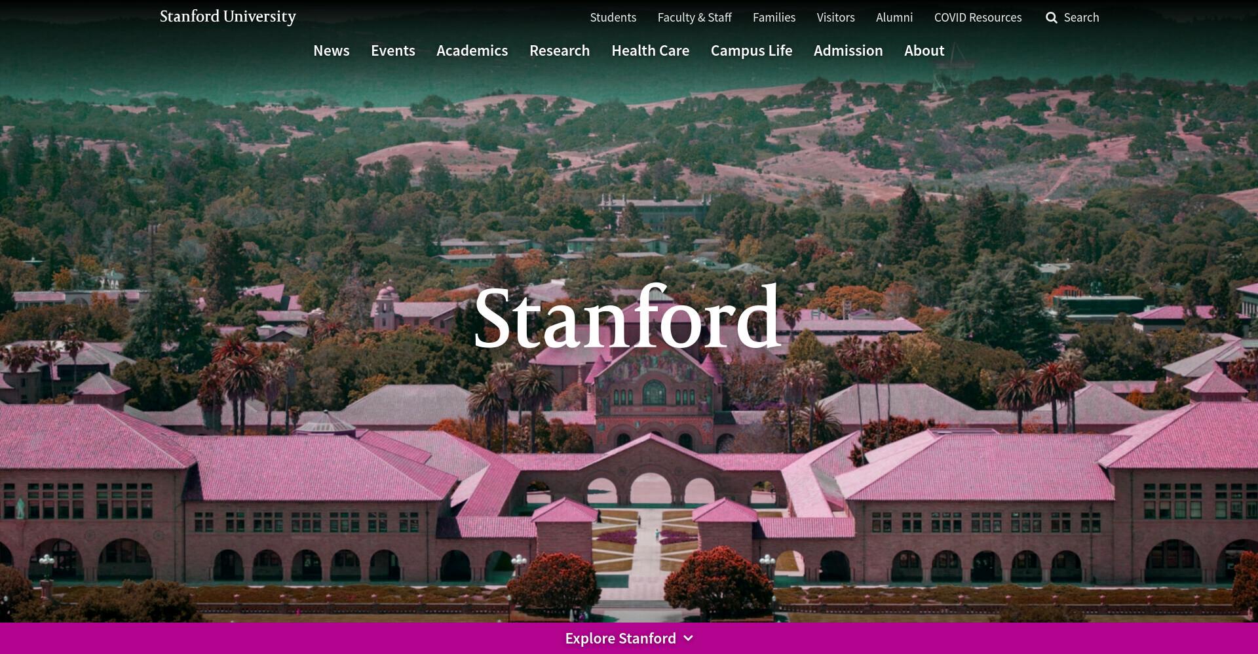Click the large Stanford hero title
Viewport: 1258px width, 654px height.
627,318
